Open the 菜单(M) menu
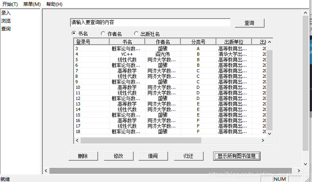The width and height of the screenshot is (312, 182). point(32,4)
